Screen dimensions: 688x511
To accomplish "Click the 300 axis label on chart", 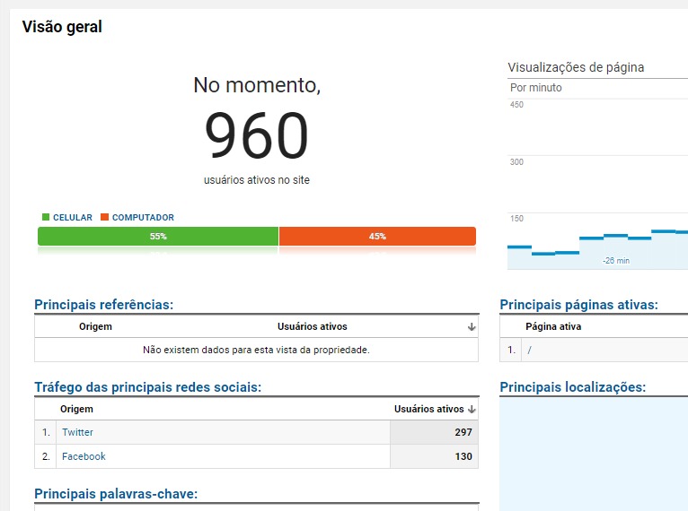I will tap(516, 162).
